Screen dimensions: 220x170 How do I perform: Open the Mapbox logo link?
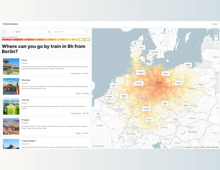[98, 146]
